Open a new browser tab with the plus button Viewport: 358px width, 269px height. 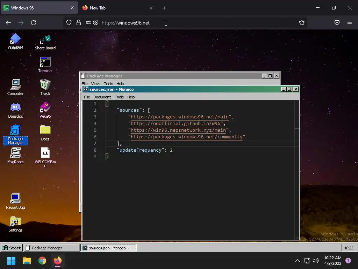(164, 8)
